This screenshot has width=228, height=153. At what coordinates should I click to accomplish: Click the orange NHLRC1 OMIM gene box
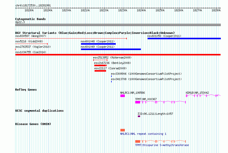pyautogui.click(x=122, y=130)
